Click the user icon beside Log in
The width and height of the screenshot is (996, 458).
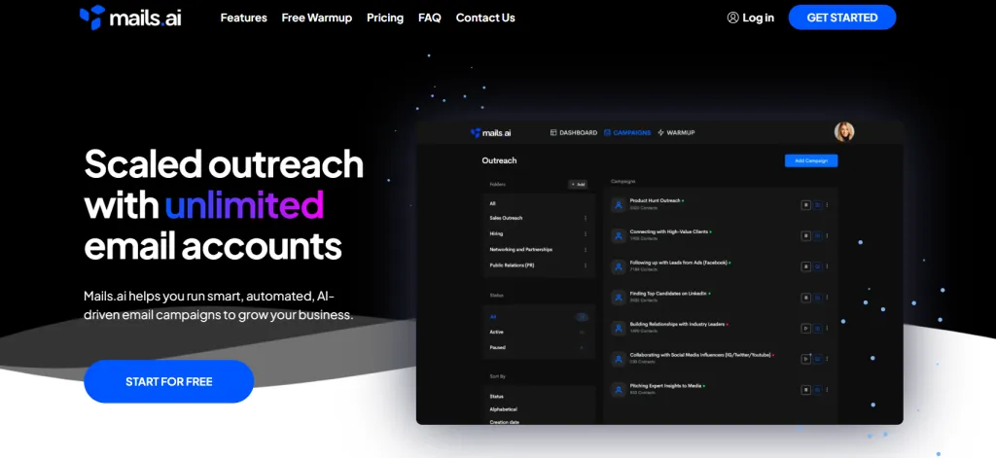732,18
